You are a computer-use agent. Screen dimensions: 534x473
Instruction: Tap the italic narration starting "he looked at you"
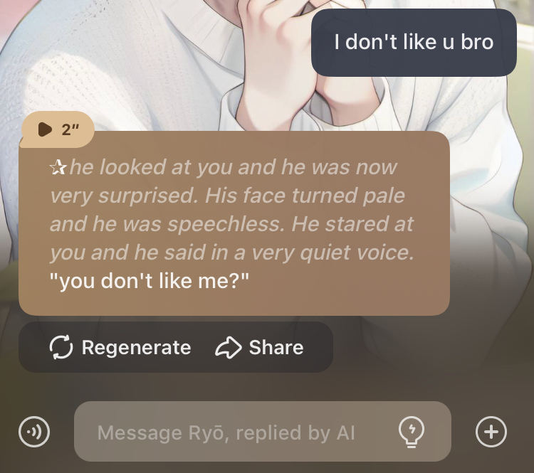[x=232, y=210]
